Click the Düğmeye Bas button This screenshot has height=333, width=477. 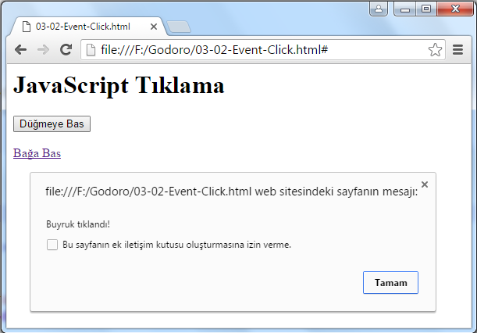pyautogui.click(x=52, y=124)
